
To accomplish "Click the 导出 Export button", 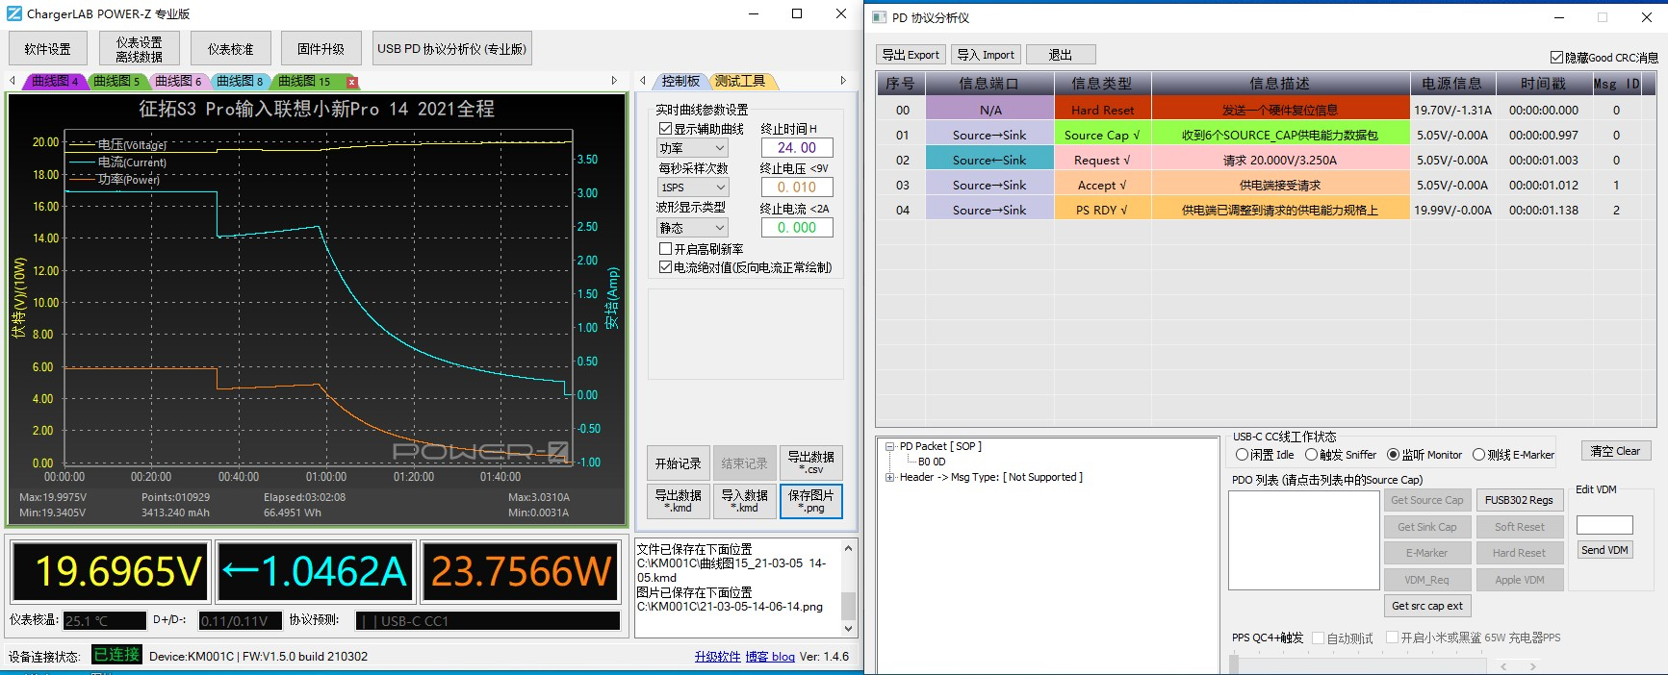I will click(x=911, y=55).
